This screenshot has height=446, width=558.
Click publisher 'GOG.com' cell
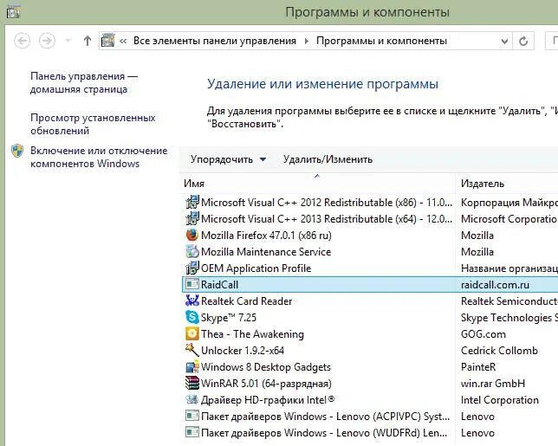point(483,334)
